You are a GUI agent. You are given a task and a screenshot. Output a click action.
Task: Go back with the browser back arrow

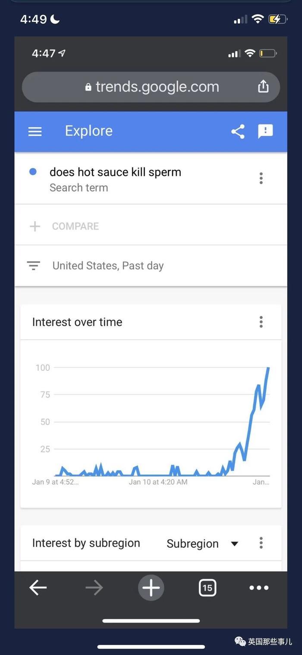(x=38, y=588)
